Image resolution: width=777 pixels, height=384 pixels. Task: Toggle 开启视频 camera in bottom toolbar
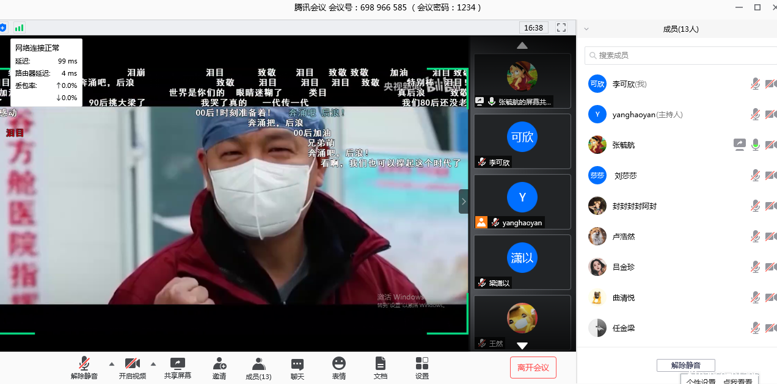tap(133, 364)
